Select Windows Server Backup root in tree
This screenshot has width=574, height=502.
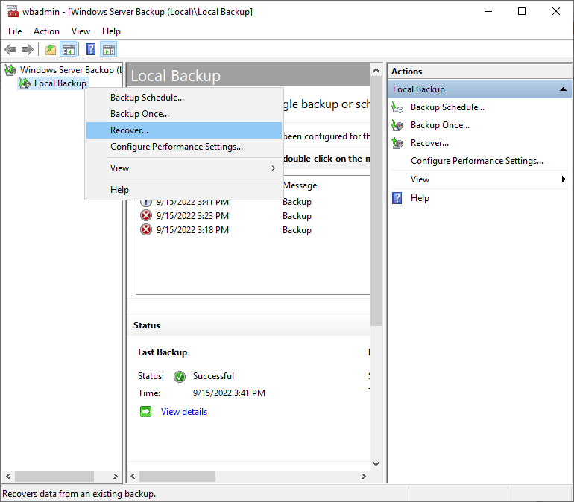click(x=71, y=70)
